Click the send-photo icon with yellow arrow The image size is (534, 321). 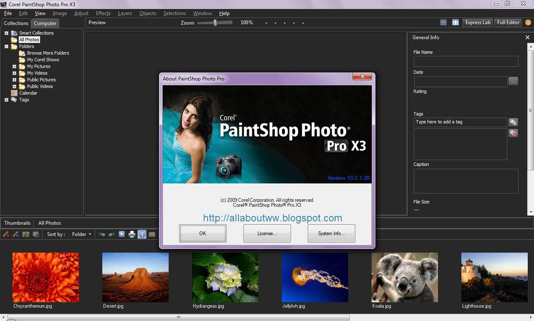[x=26, y=234]
